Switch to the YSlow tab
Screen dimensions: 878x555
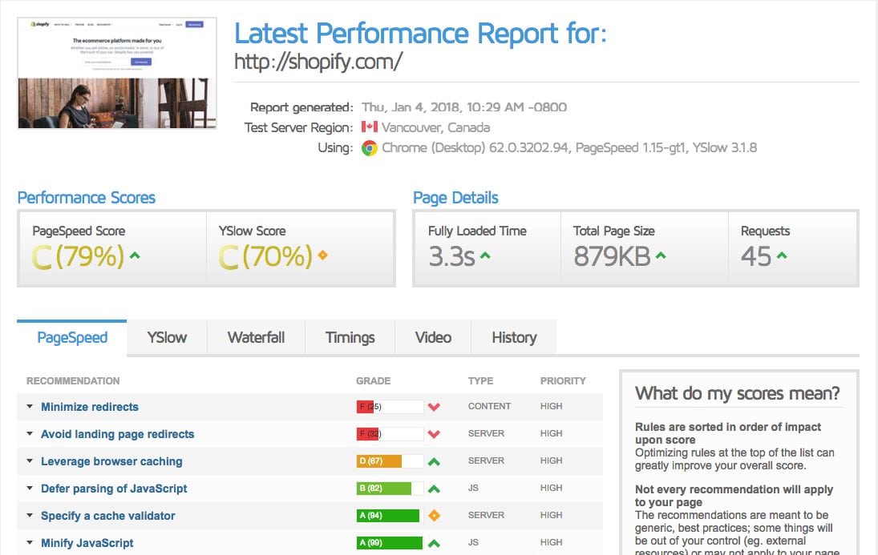167,338
